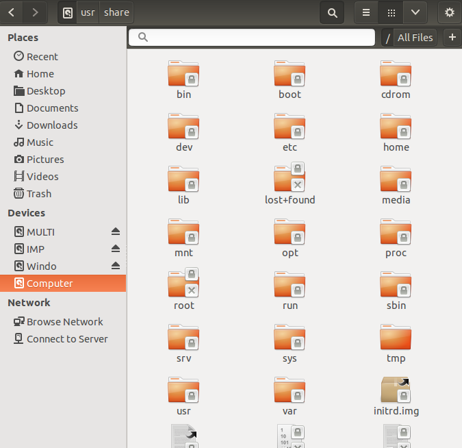This screenshot has height=448, width=462.
Task: Select Computer in the sidebar
Action: (x=63, y=284)
